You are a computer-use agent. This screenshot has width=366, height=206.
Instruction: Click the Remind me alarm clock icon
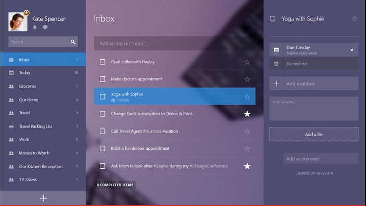pyautogui.click(x=276, y=64)
